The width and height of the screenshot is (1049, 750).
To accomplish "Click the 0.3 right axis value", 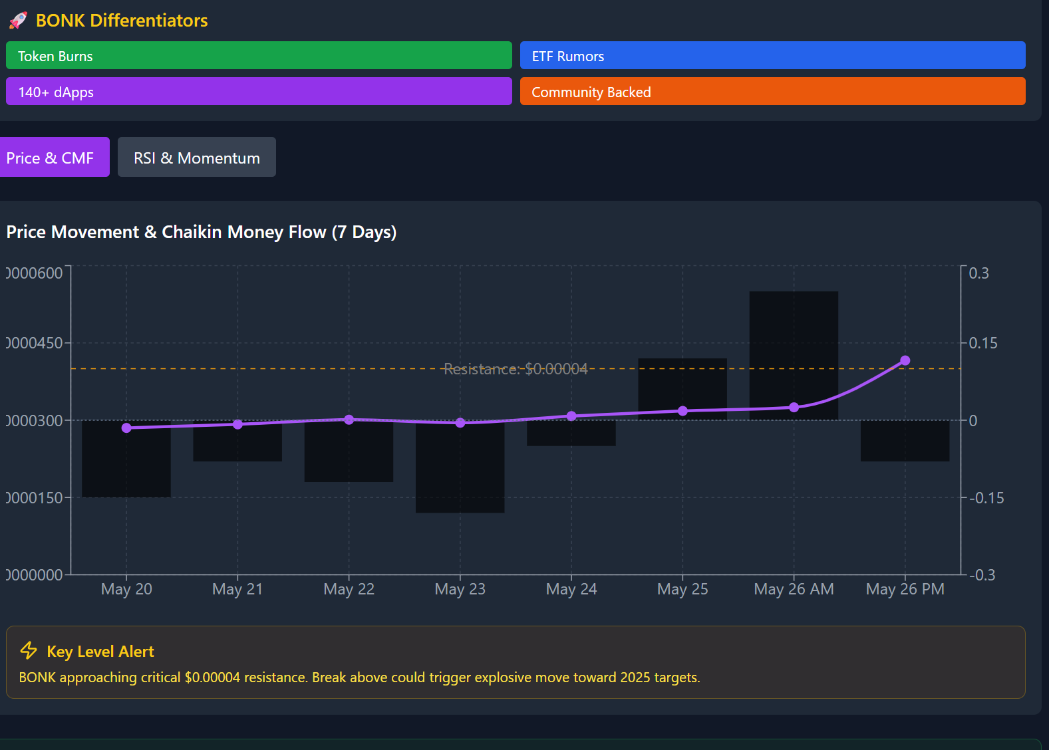I will click(x=979, y=273).
